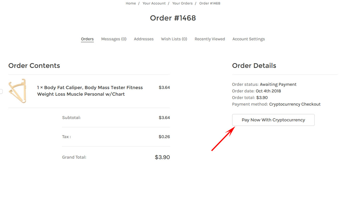This screenshot has height=197, width=351.
Task: Click the Awaiting Payment order status text
Action: point(278,84)
